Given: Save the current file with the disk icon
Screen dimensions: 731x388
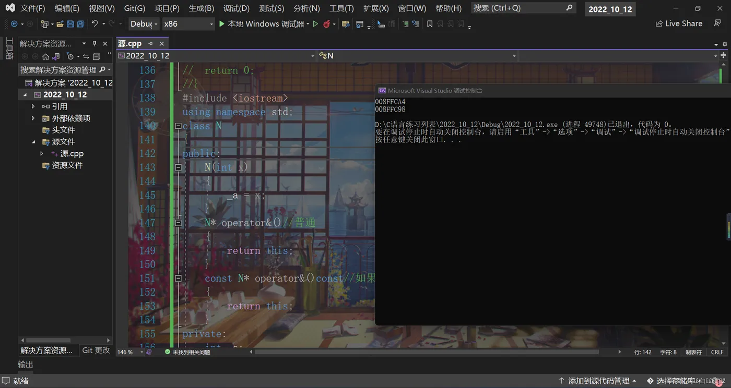Looking at the screenshot, I should click(70, 24).
